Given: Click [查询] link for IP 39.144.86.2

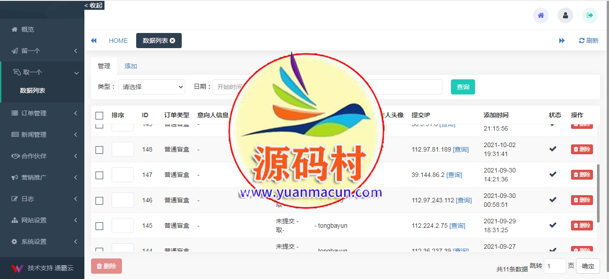Looking at the screenshot, I should [454, 175].
